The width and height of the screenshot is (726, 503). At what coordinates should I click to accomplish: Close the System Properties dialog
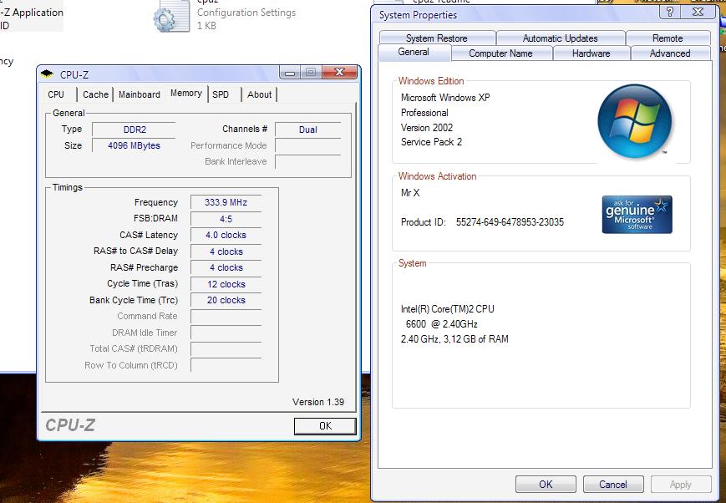click(698, 12)
